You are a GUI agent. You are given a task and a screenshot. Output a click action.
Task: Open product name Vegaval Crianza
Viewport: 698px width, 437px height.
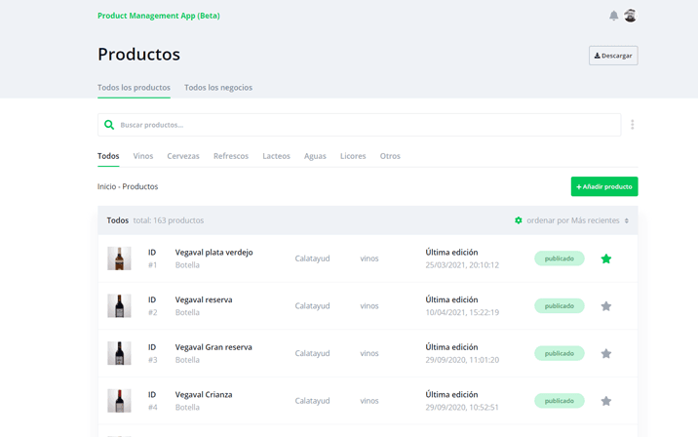coord(204,395)
